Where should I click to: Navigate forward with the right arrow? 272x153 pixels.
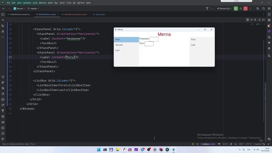pyautogui.click(x=9, y=8)
